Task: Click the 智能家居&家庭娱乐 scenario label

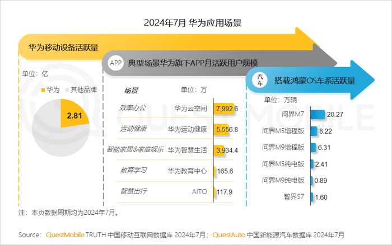Action: click(x=135, y=149)
